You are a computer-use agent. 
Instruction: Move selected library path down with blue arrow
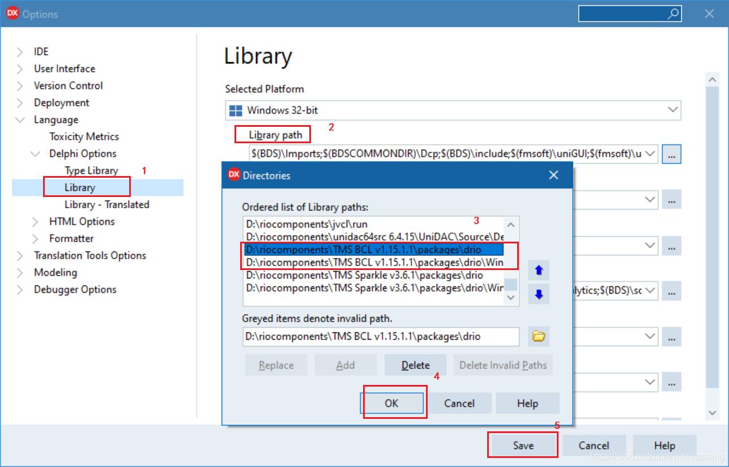(x=539, y=294)
